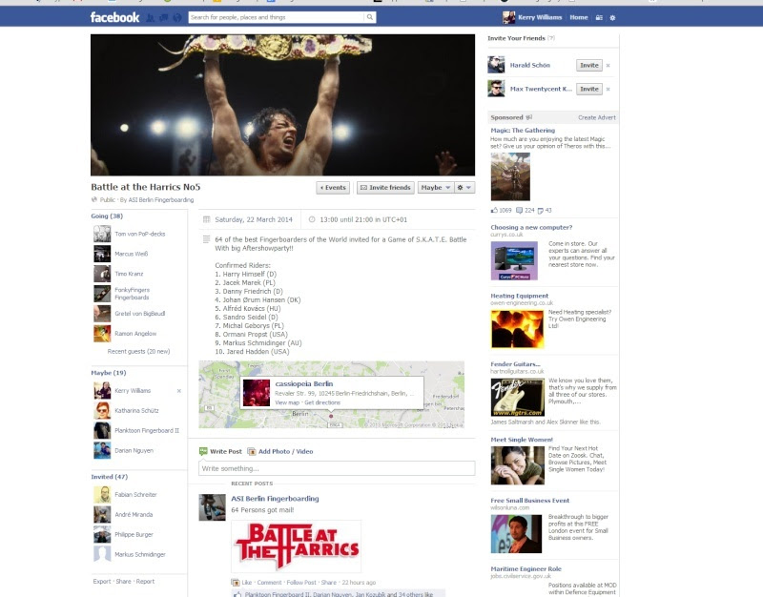The image size is (763, 597).
Task: Open Tom von PoP-decks avatar
Action: [102, 234]
